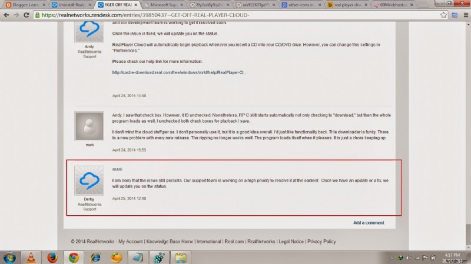Click the Action Center flag tray icon

(x=424, y=258)
